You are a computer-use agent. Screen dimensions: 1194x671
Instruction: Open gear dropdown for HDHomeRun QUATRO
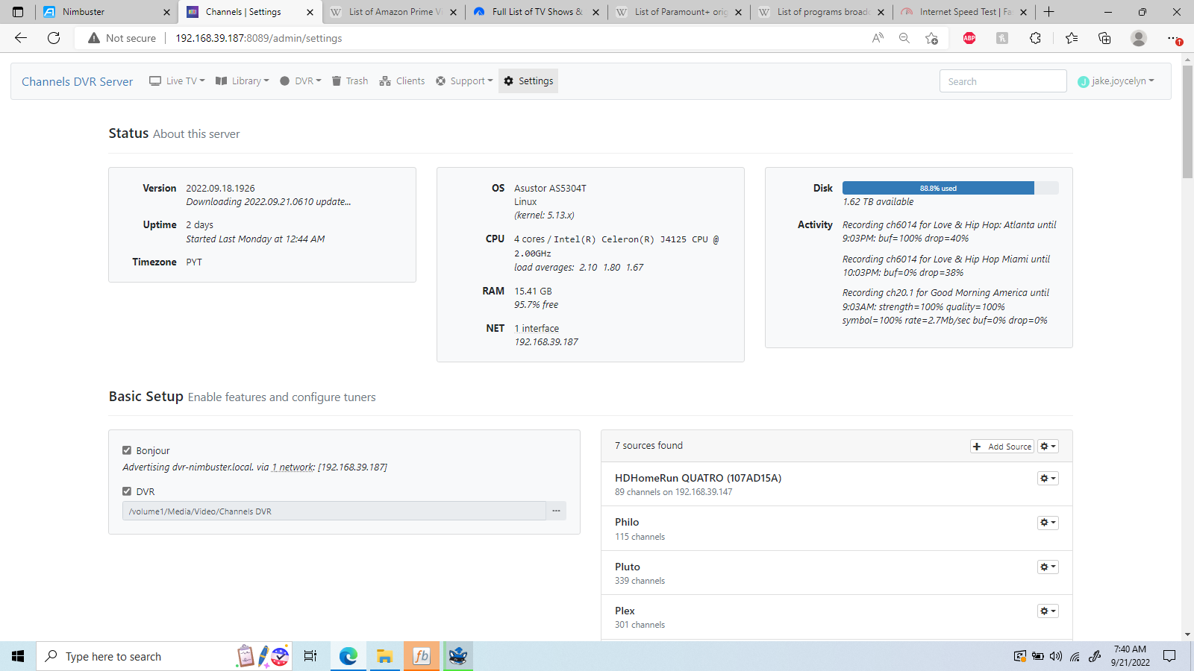(1048, 479)
